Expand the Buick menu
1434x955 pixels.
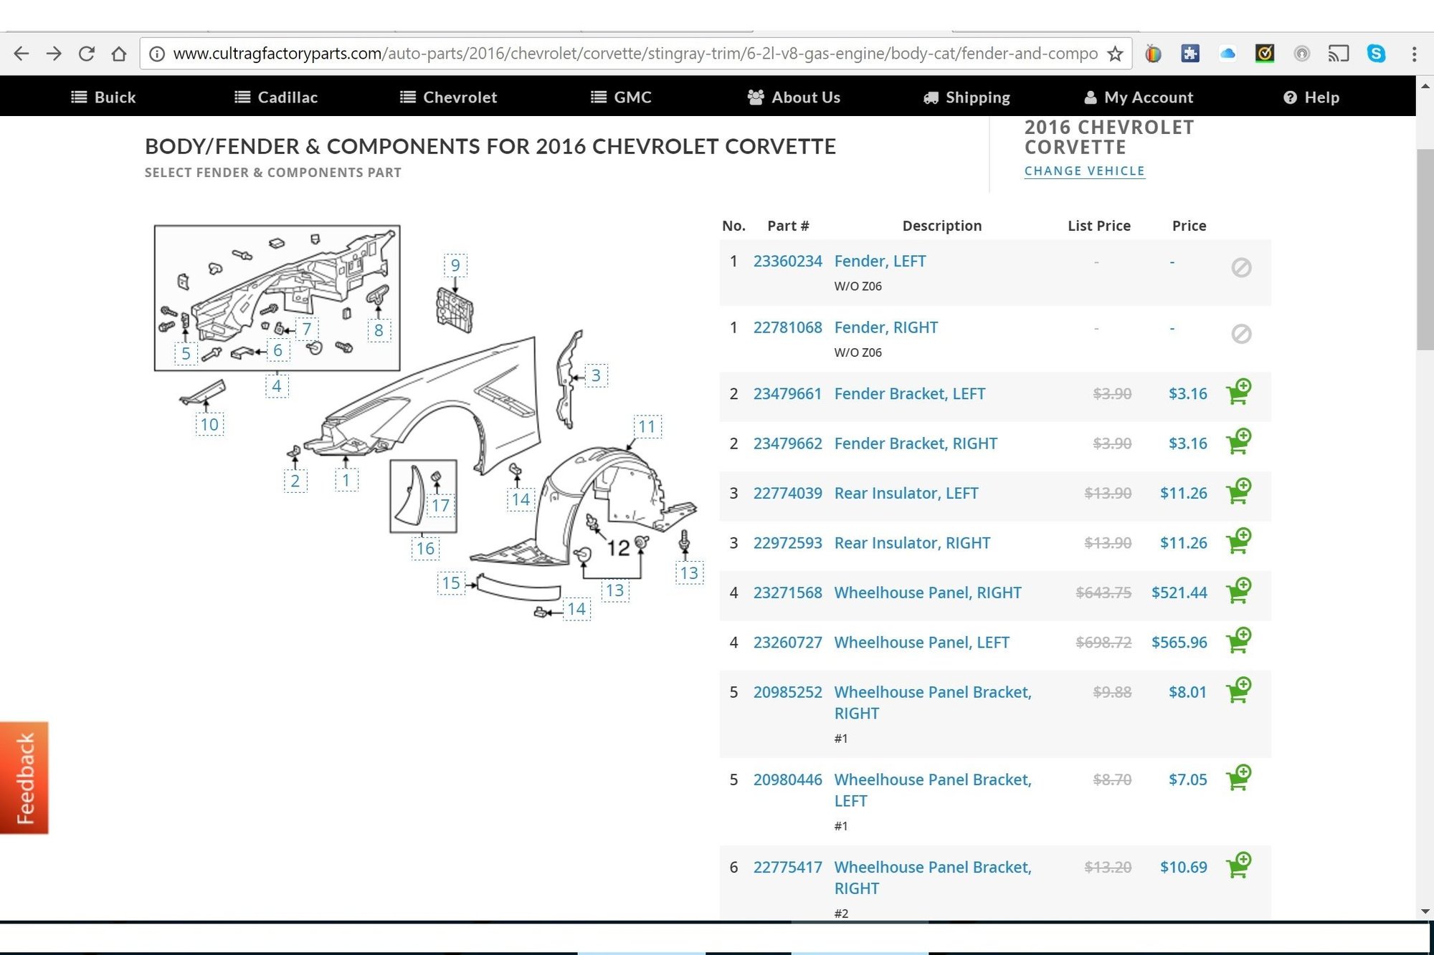coord(104,97)
